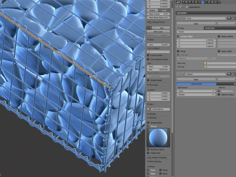
Task: Collapse the View panel
Action: pos(147,40)
